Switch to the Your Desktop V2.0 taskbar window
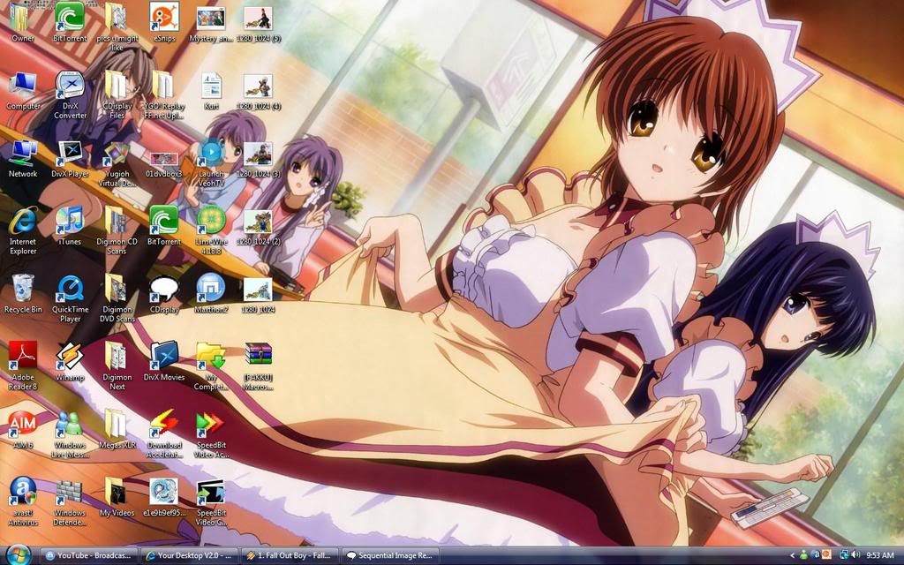 (189, 556)
